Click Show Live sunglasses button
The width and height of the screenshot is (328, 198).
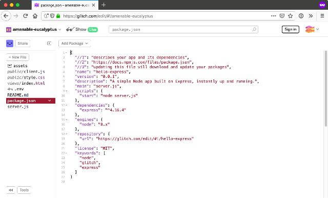click(82, 30)
